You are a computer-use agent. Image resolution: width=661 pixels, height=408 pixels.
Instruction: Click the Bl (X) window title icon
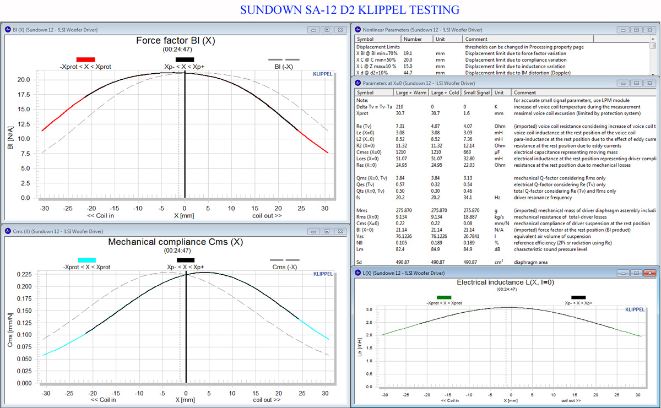coord(8,30)
